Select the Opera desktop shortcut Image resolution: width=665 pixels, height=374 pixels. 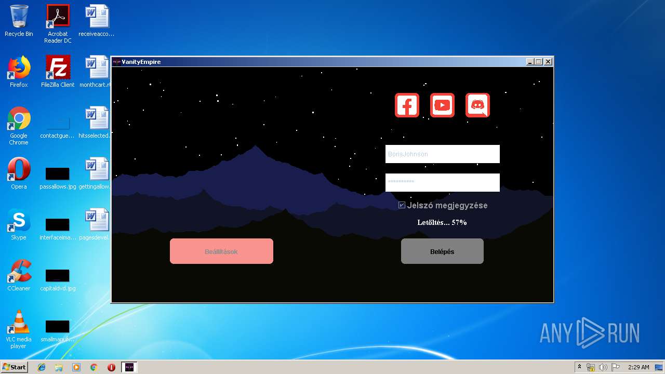point(19,174)
